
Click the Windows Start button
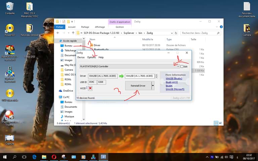click(x=5, y=157)
